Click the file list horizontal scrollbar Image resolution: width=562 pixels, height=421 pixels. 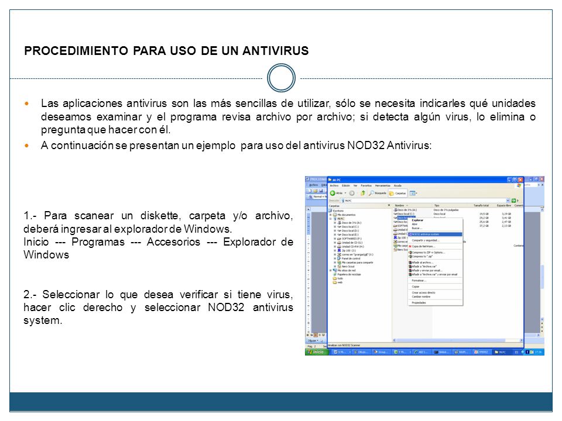click(x=458, y=340)
